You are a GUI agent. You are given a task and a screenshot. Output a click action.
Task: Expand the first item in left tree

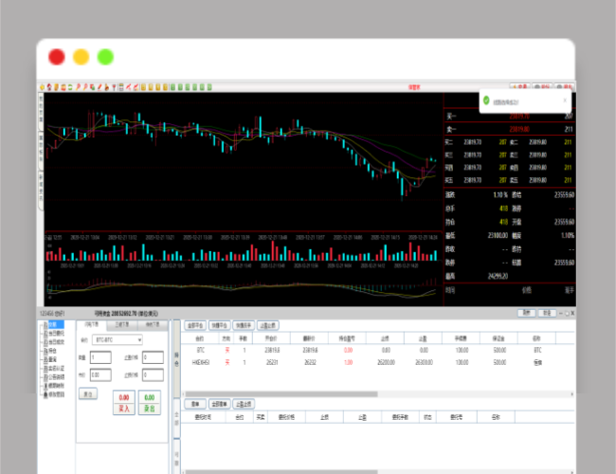click(x=42, y=324)
